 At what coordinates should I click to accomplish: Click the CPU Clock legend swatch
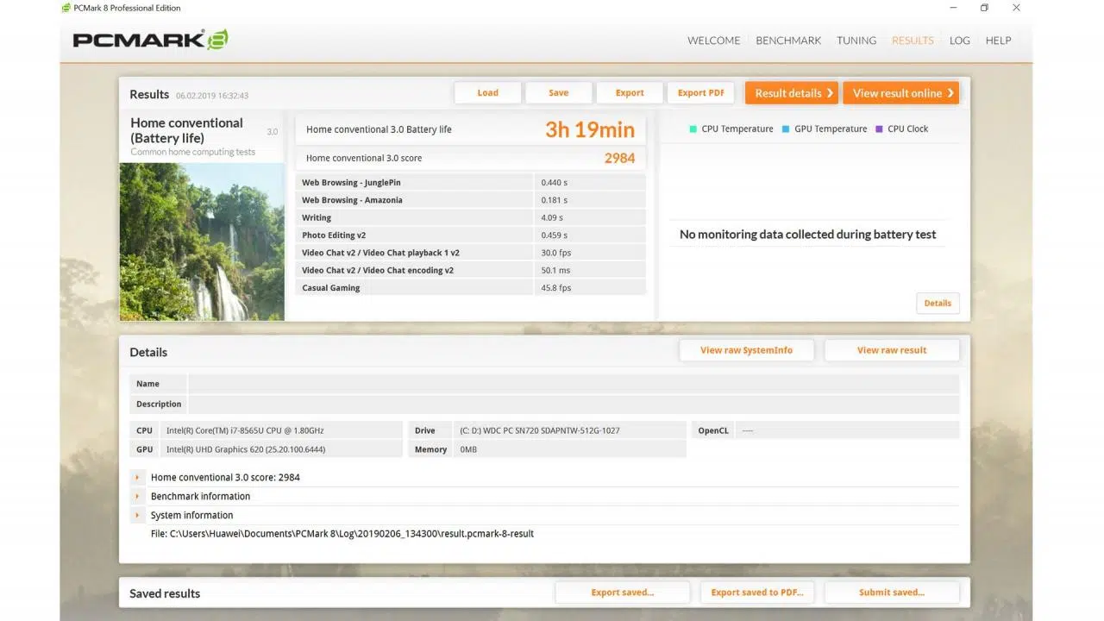point(879,129)
